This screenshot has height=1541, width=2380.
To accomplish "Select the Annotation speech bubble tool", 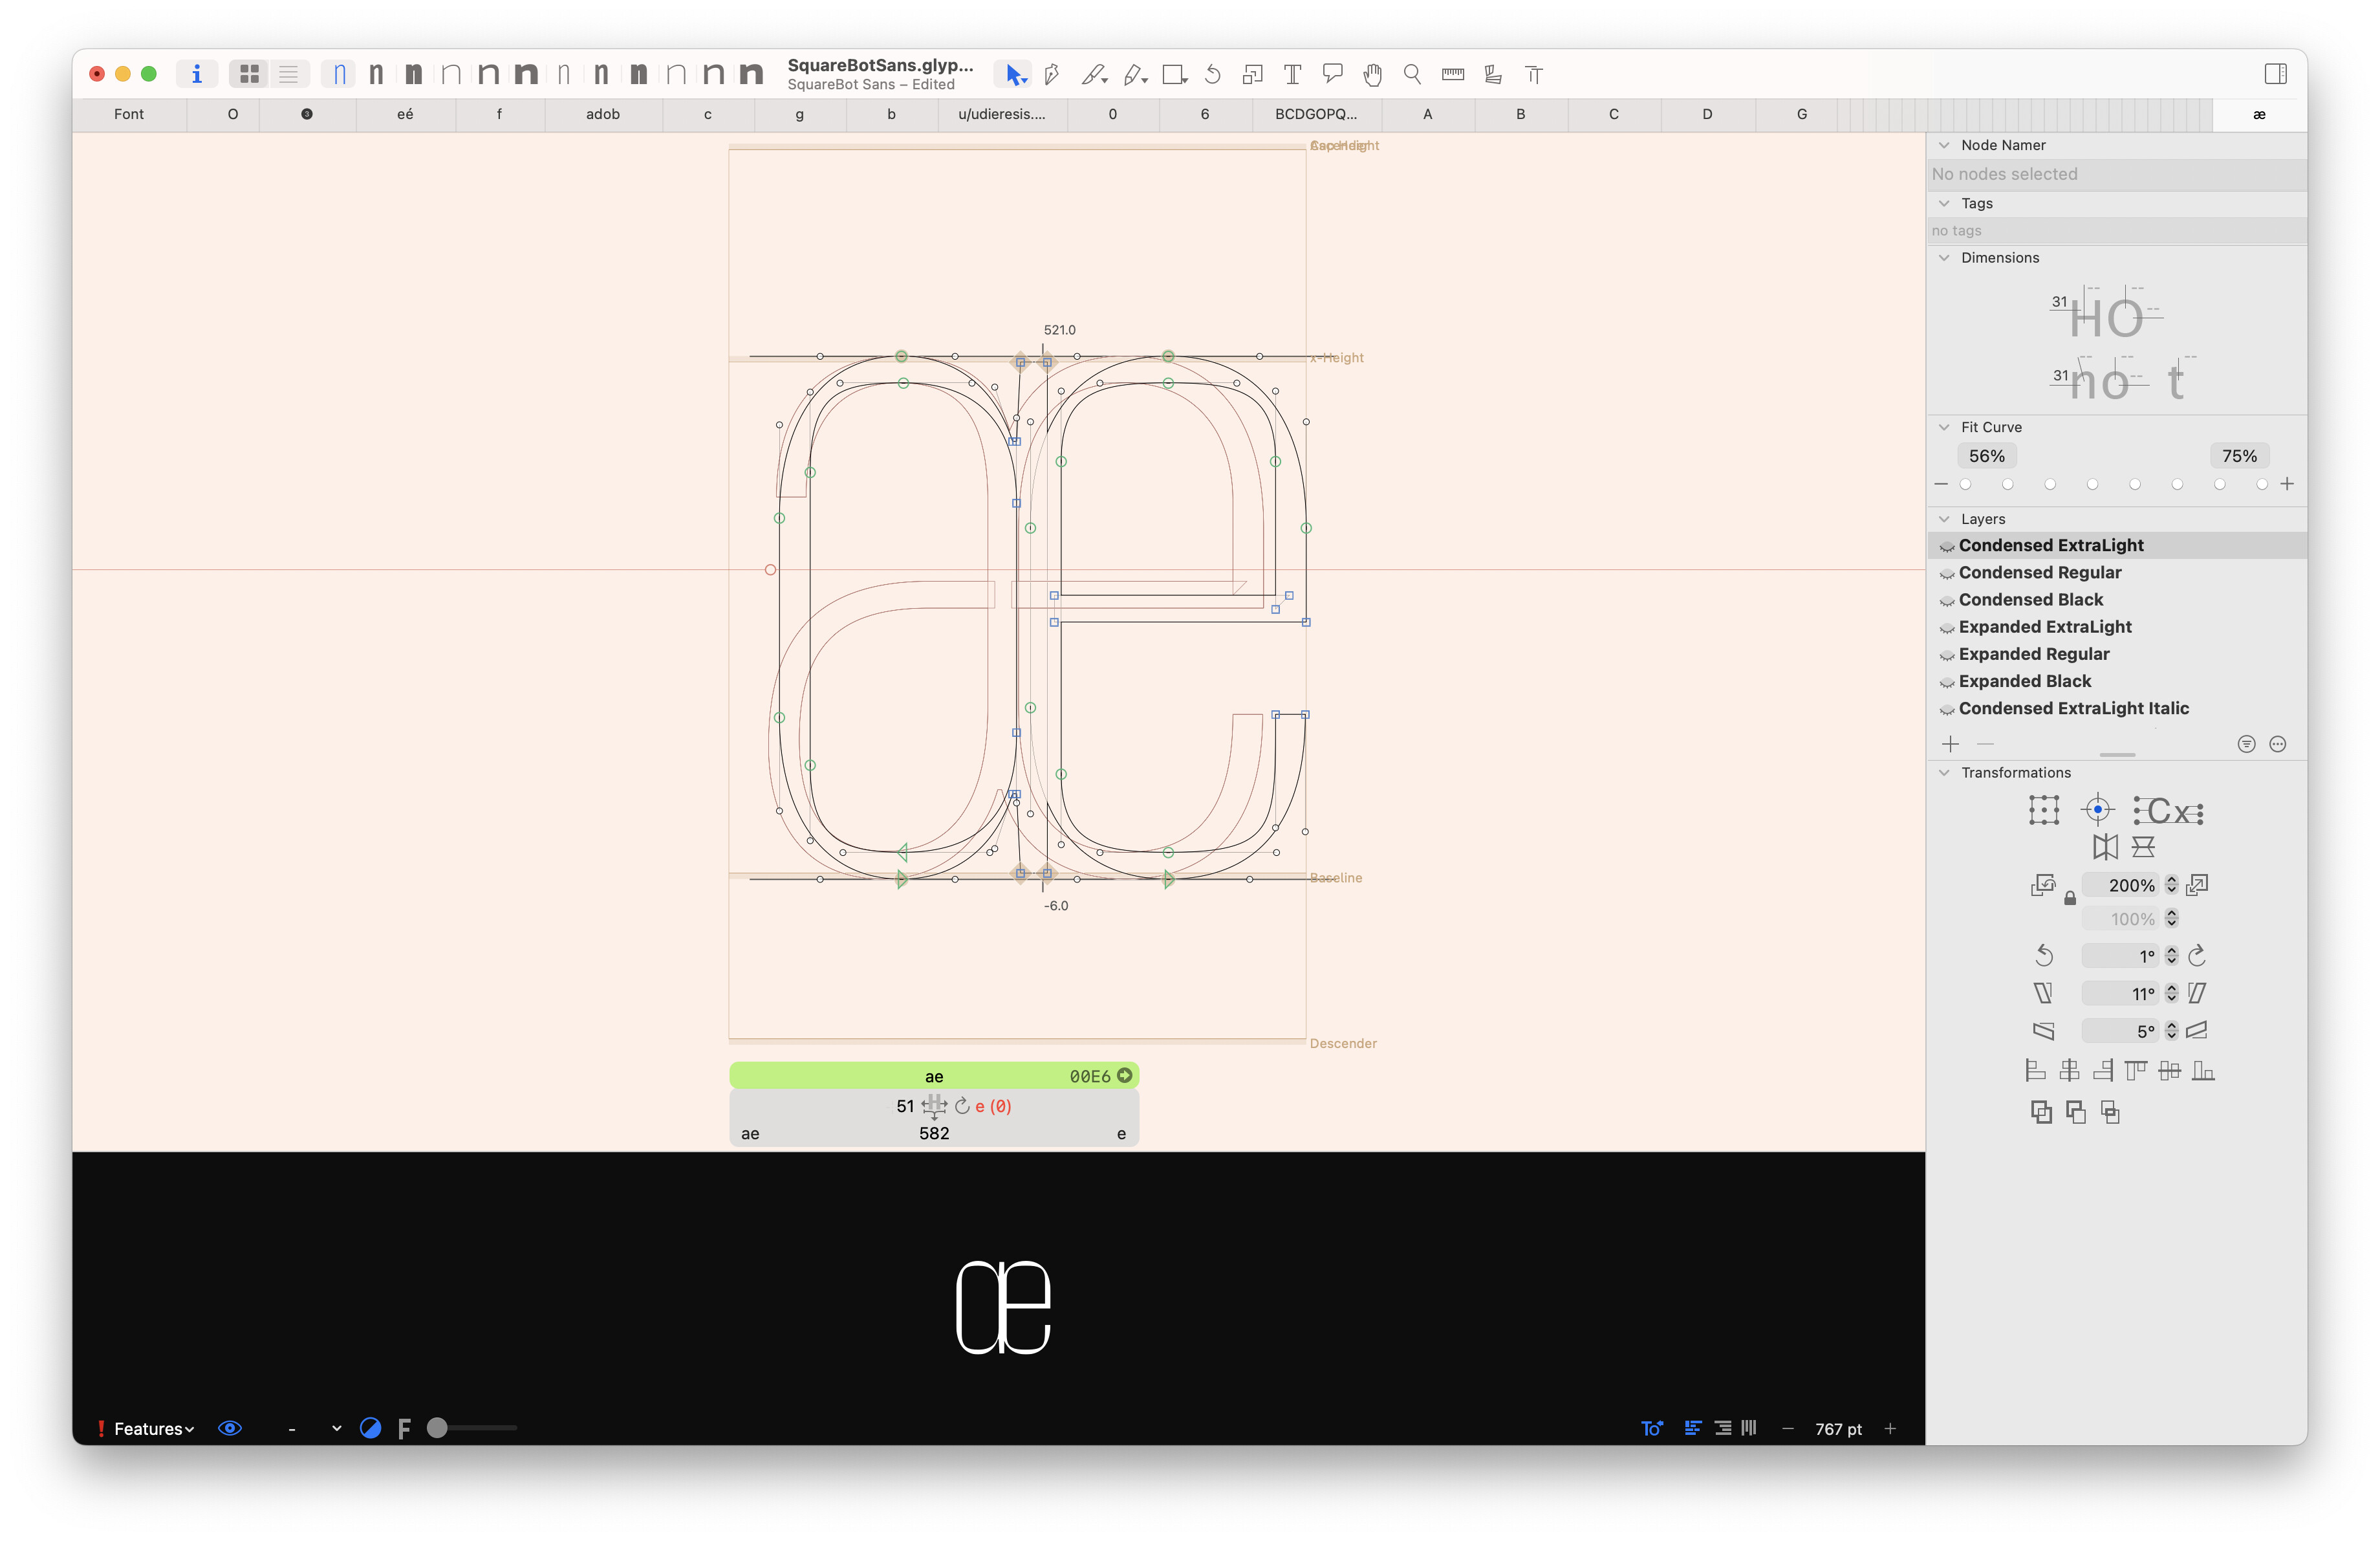I will [1332, 74].
